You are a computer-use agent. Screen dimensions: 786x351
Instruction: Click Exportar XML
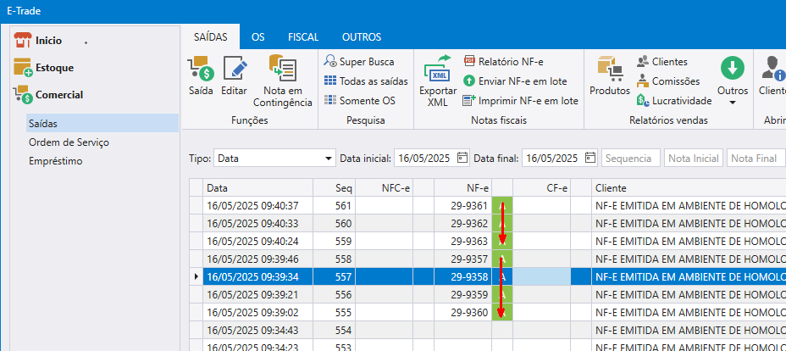tap(438, 81)
